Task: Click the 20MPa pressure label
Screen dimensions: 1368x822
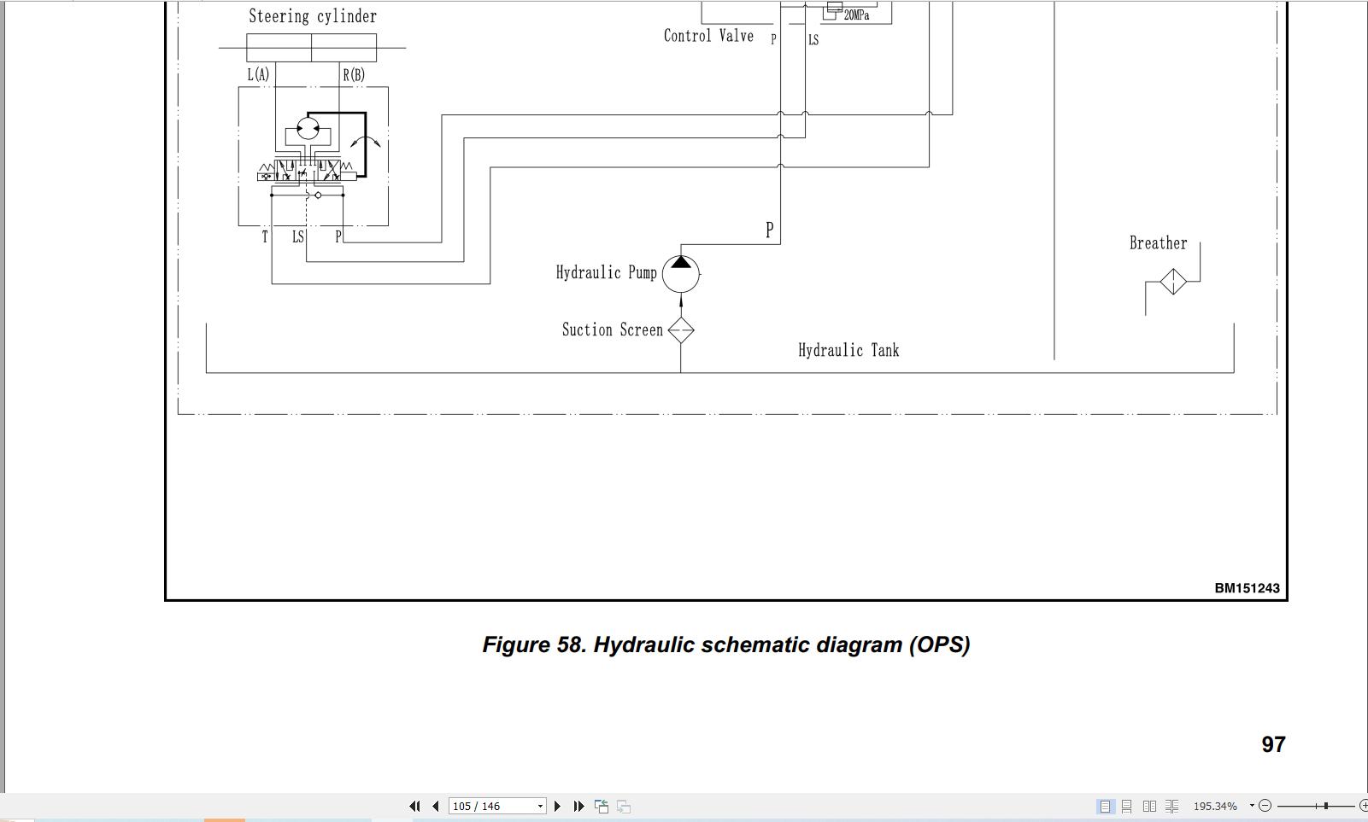Action: point(856,15)
